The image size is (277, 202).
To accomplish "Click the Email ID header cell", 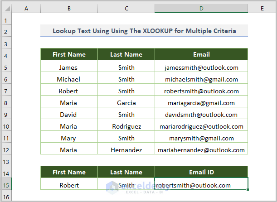I will click(201, 172).
